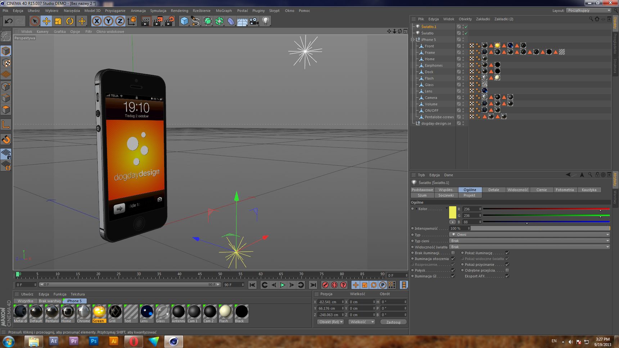Select the Screen material thumbnail
Screen dimensions: 619x348
99,313
